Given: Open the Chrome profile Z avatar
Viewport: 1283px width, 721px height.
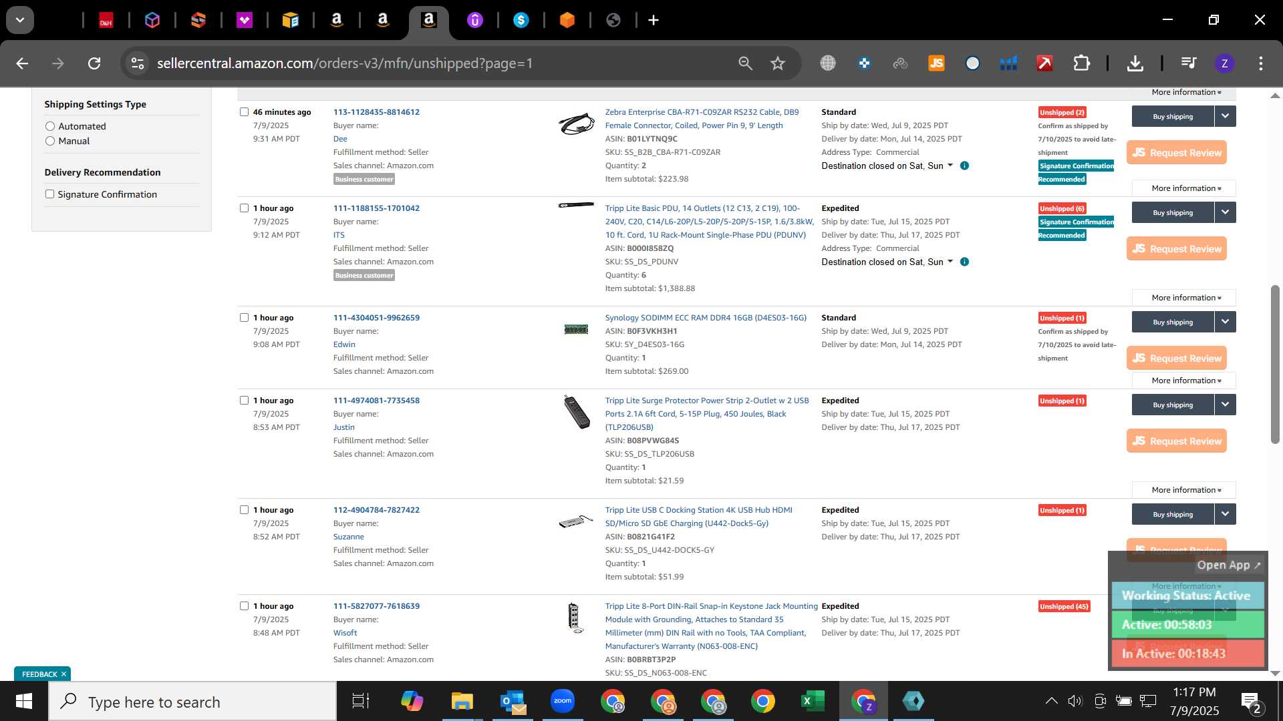Looking at the screenshot, I should (x=1224, y=63).
